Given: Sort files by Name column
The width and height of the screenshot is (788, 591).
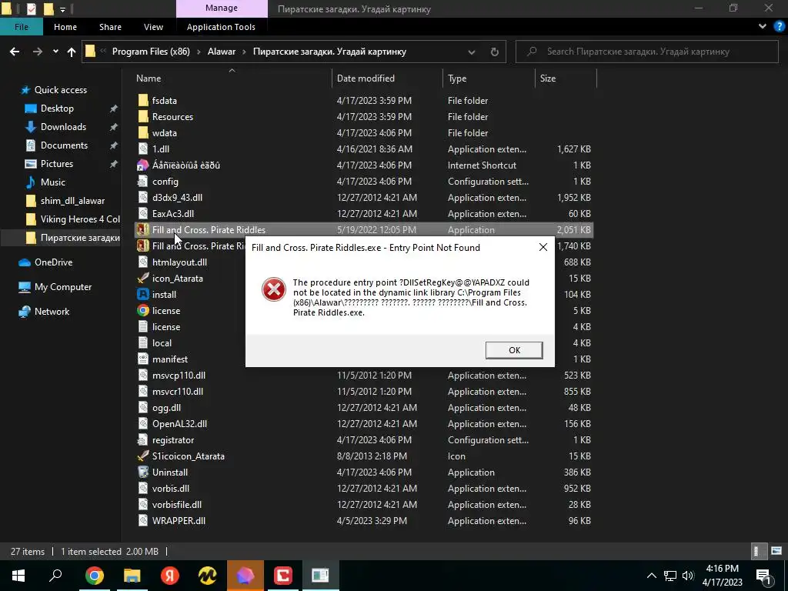Looking at the screenshot, I should pos(149,78).
